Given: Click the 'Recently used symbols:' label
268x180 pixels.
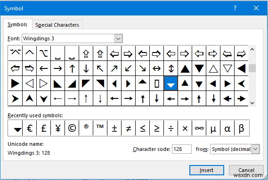Looking at the screenshot, I should pos(35,115).
